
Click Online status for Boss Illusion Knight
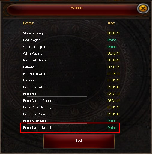[x=112, y=128]
